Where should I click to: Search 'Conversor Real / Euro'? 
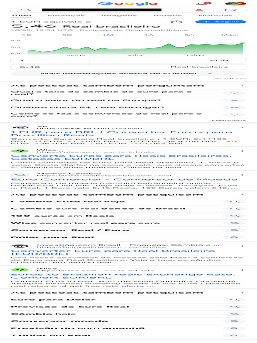(70, 230)
